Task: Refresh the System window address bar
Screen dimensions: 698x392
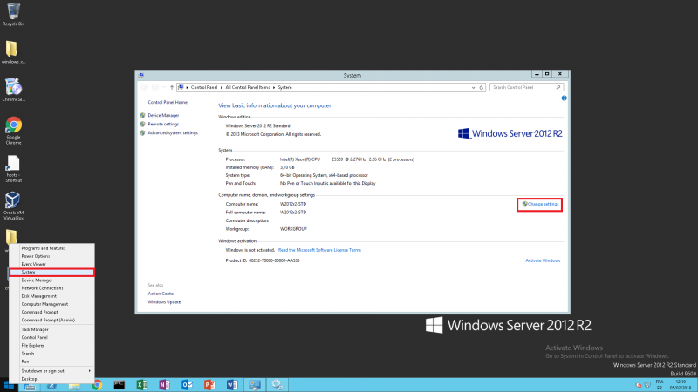Action: point(482,88)
